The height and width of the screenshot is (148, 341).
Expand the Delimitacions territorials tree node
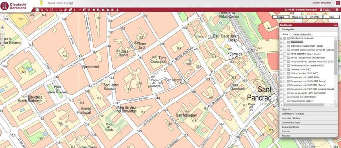pos(281,38)
